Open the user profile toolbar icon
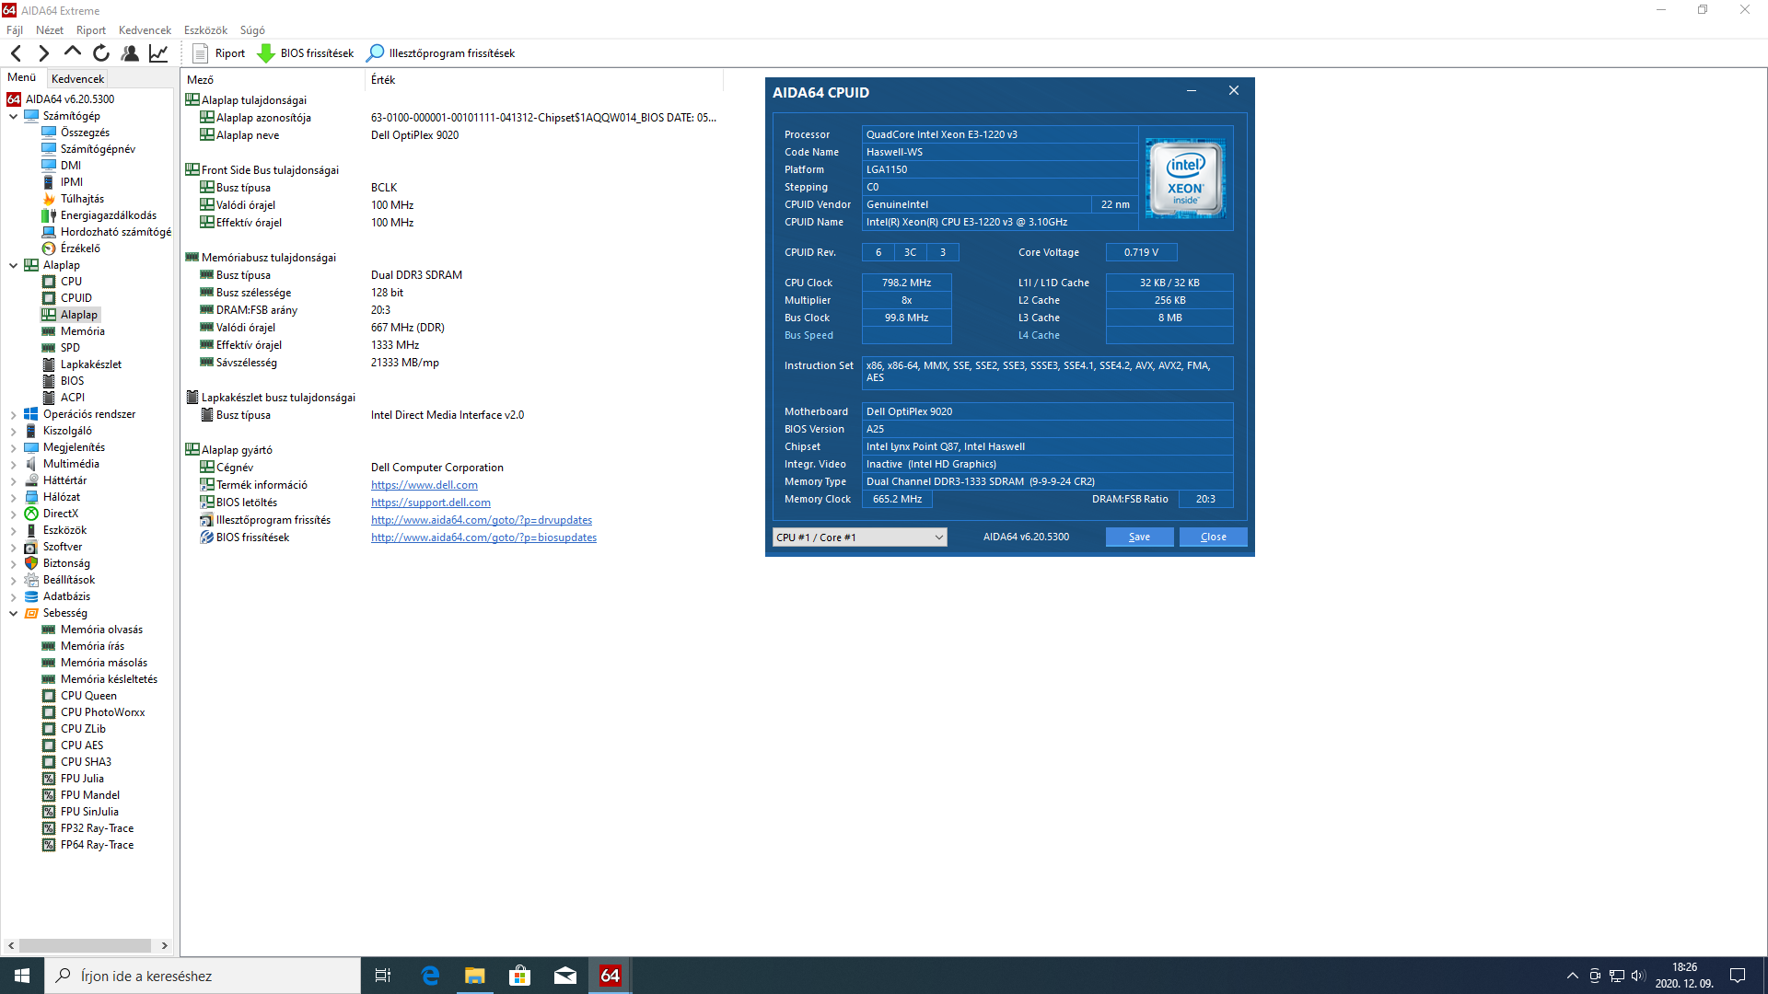Viewport: 1768px width, 994px height. coord(130,53)
